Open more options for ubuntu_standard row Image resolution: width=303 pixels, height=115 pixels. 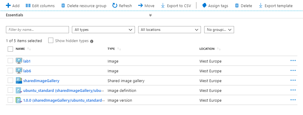click(x=293, y=90)
